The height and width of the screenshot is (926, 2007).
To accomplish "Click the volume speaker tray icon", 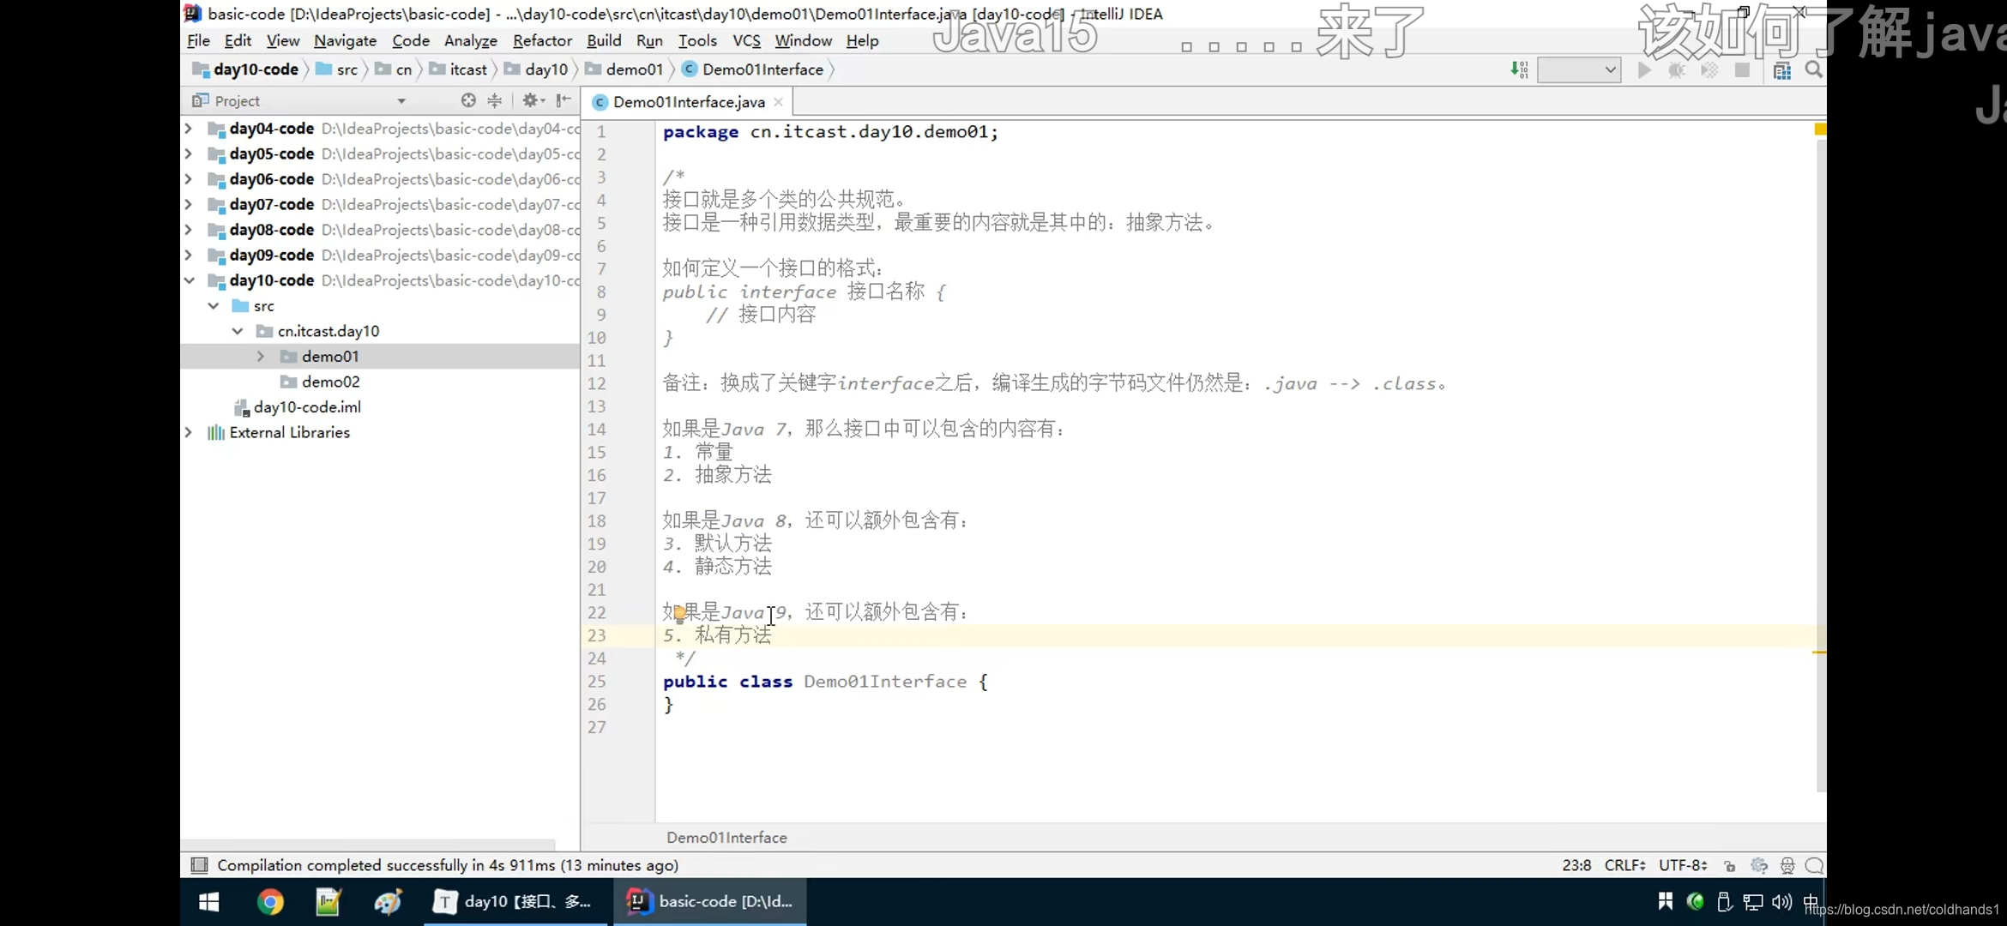I will click(x=1781, y=902).
